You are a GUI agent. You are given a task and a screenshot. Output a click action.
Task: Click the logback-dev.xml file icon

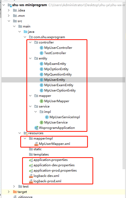click(31, 176)
